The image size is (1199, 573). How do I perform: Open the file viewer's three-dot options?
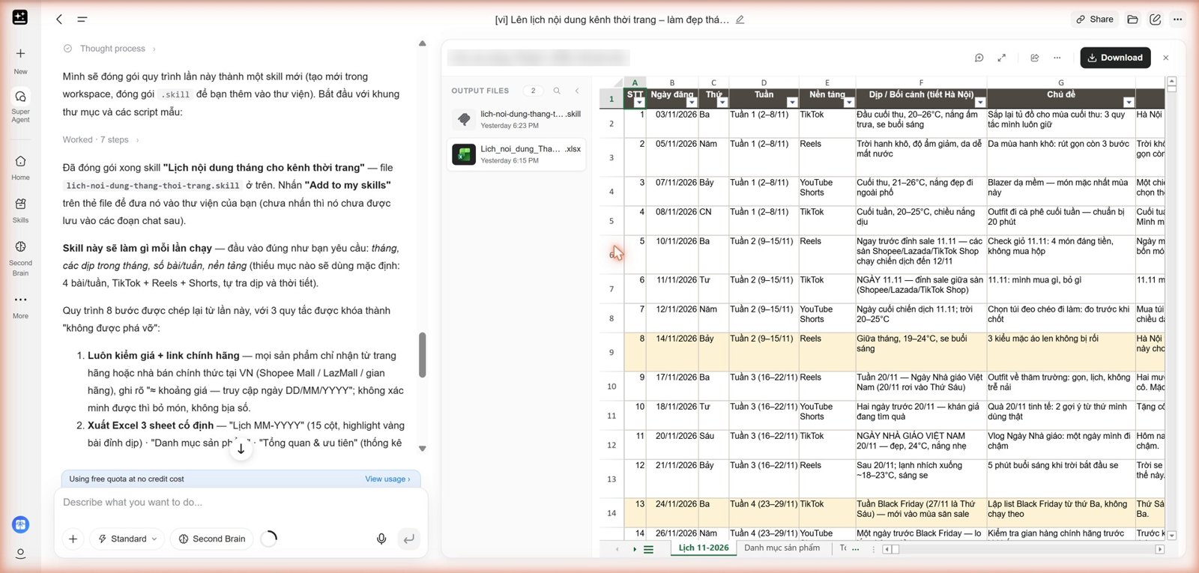(x=1057, y=58)
